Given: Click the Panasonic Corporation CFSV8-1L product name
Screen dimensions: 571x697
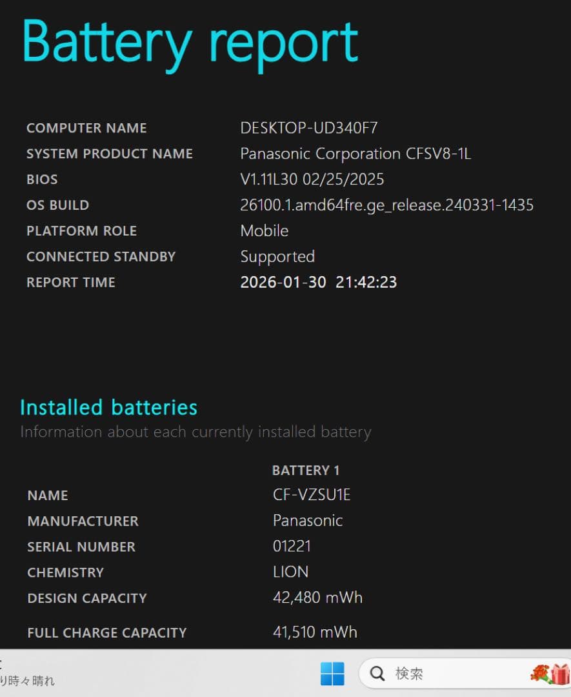Looking at the screenshot, I should tap(356, 154).
